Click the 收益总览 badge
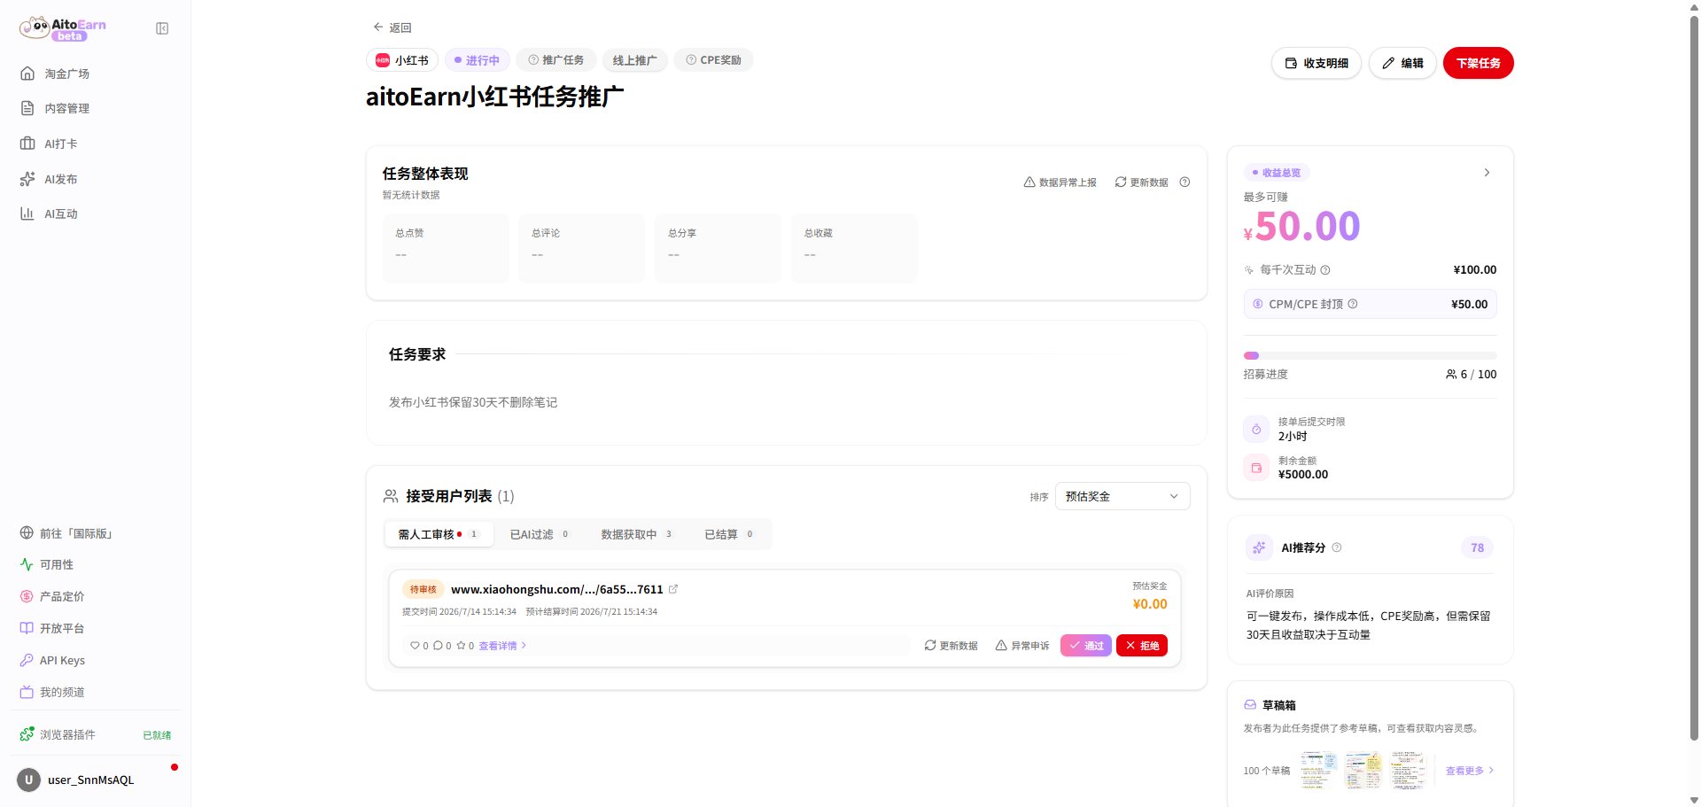 (x=1277, y=173)
